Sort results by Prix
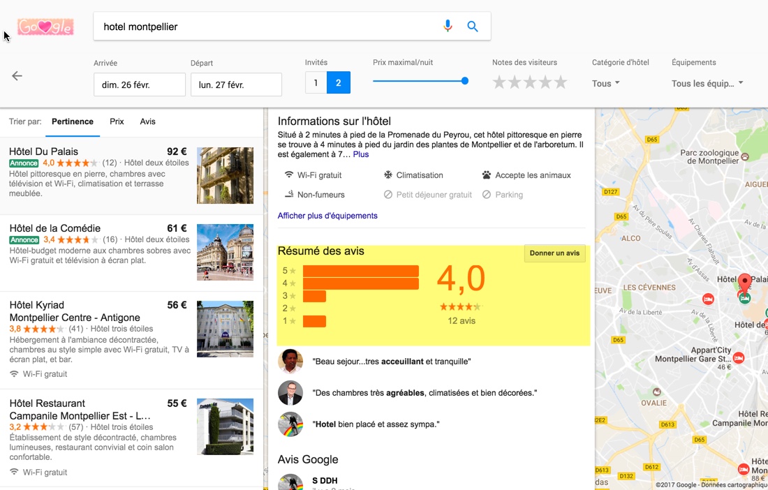The image size is (768, 490). pos(117,121)
